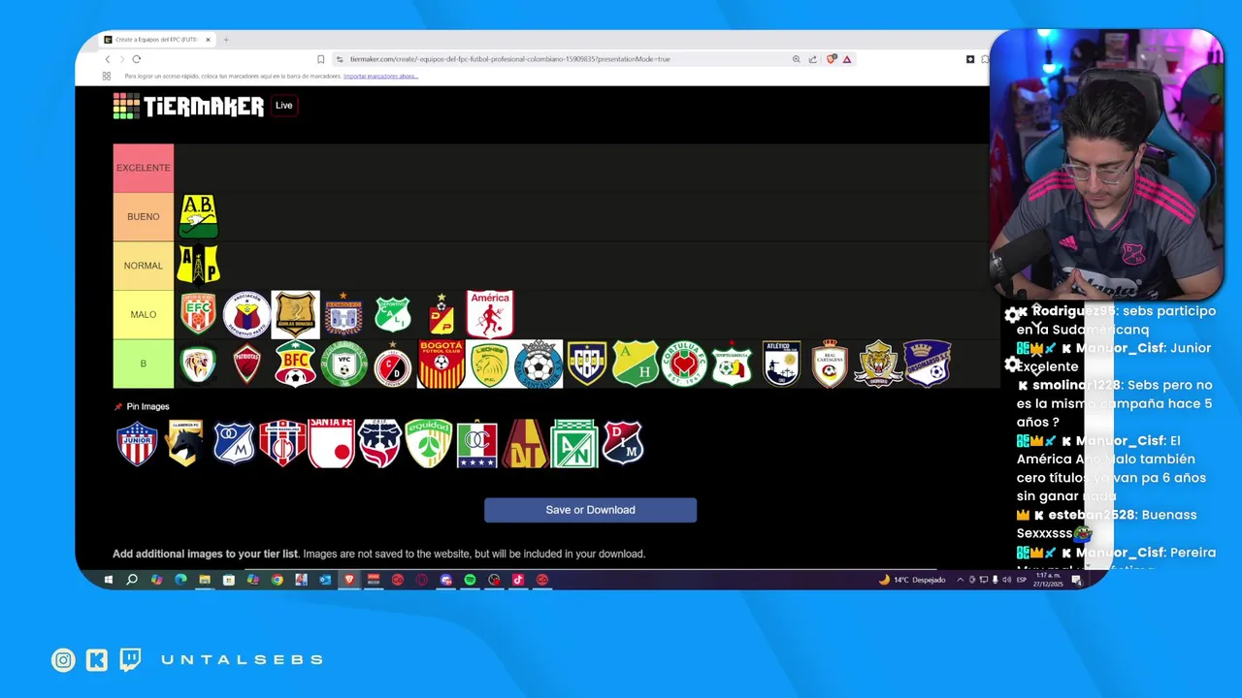Select the Orsomarso purple crest
Viewport: 1242px width, 698px height.
[x=927, y=364]
